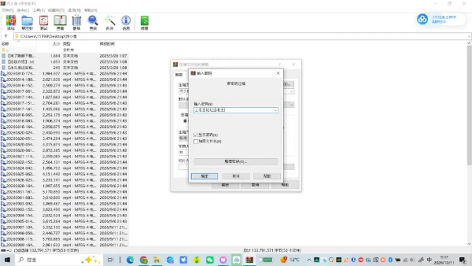Open the Tools (工具) menu

tap(39, 10)
